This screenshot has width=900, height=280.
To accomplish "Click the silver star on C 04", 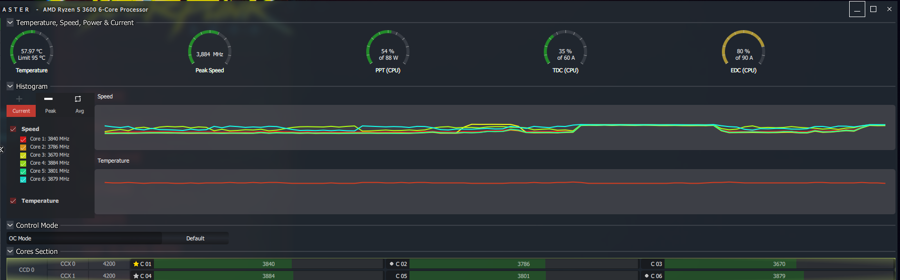I will (x=136, y=276).
